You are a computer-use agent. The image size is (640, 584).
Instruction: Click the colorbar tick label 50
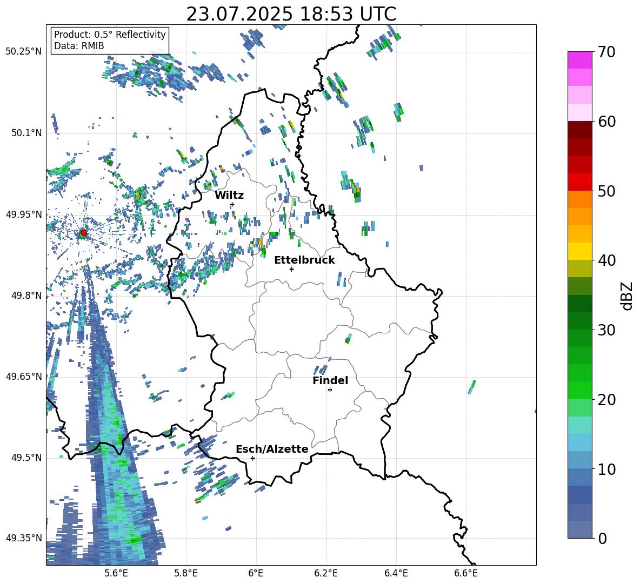click(x=606, y=191)
